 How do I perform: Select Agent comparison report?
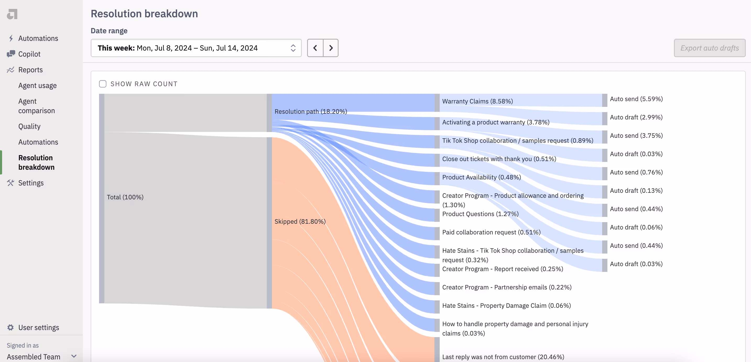pos(36,106)
